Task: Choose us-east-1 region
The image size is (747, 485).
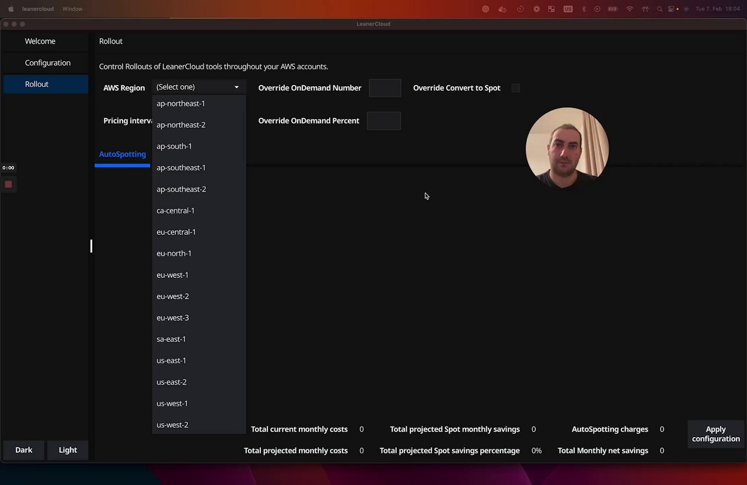Action: 199,361
